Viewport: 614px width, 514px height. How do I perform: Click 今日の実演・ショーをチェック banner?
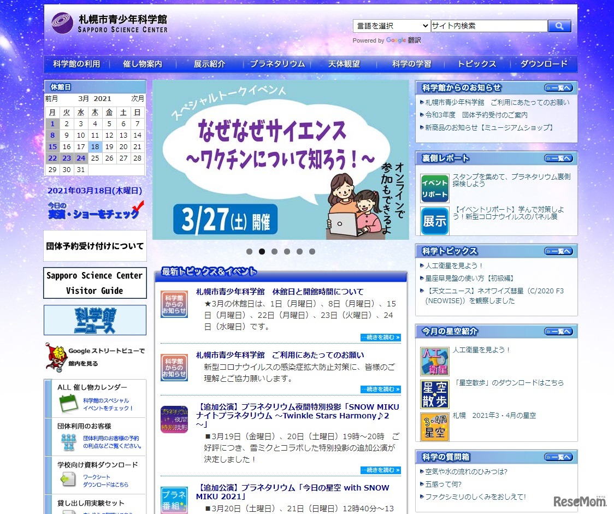click(x=95, y=211)
